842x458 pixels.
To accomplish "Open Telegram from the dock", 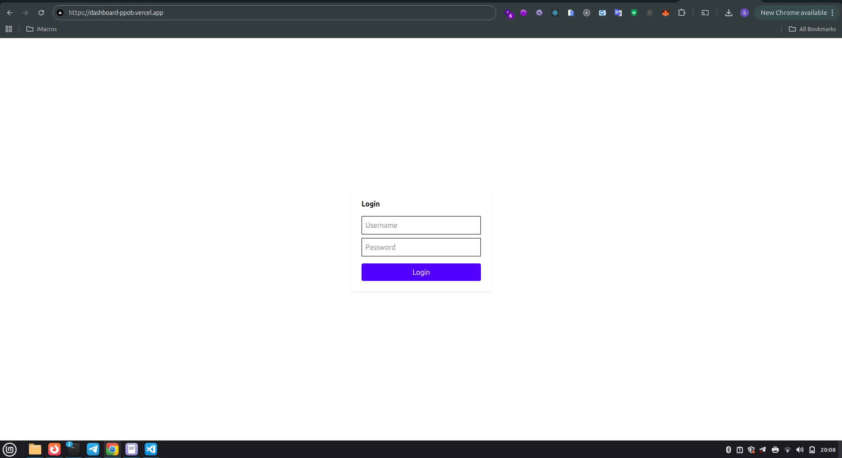I will [x=93, y=449].
